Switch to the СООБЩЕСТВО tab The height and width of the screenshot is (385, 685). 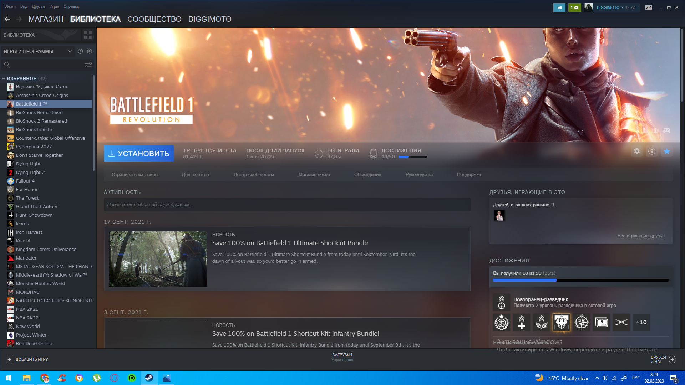[154, 19]
